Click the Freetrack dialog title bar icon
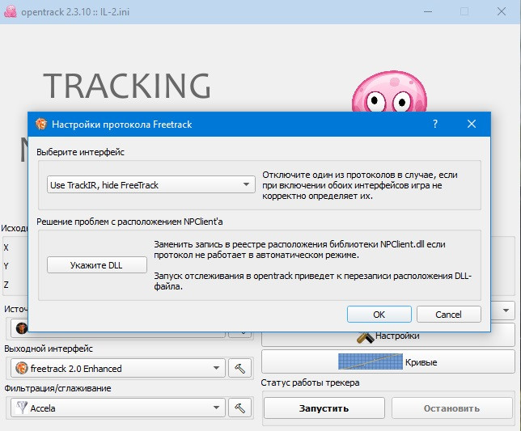The width and height of the screenshot is (521, 431). [x=41, y=124]
